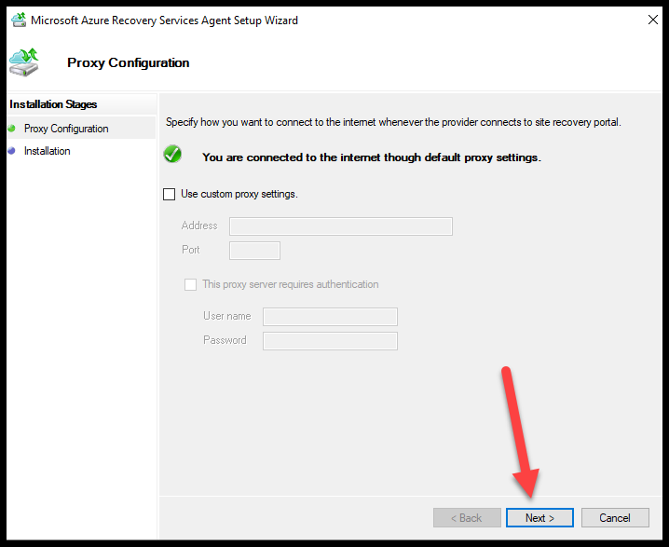Click blue bullet beside Installation

[11, 151]
